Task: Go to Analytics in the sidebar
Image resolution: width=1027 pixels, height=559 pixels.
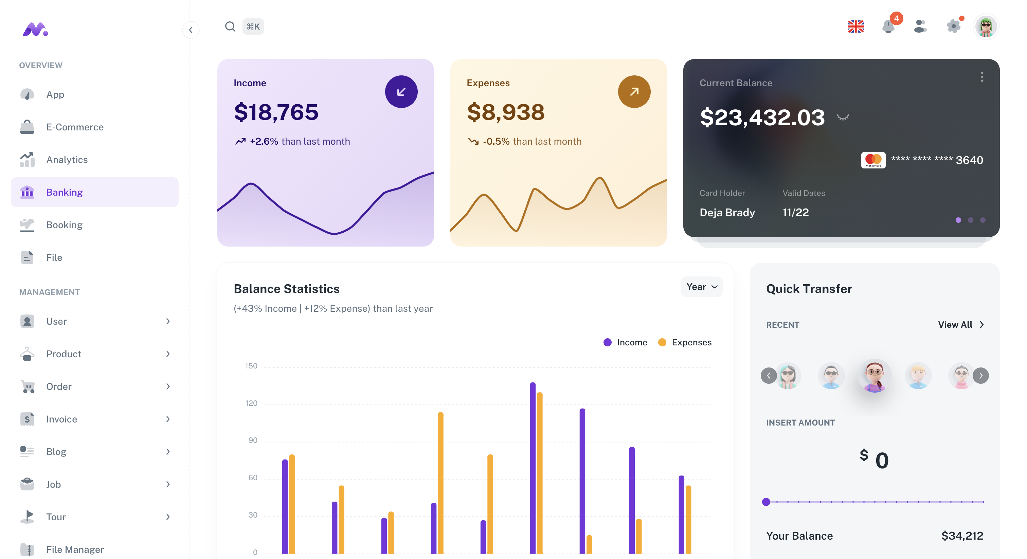Action: (67, 160)
